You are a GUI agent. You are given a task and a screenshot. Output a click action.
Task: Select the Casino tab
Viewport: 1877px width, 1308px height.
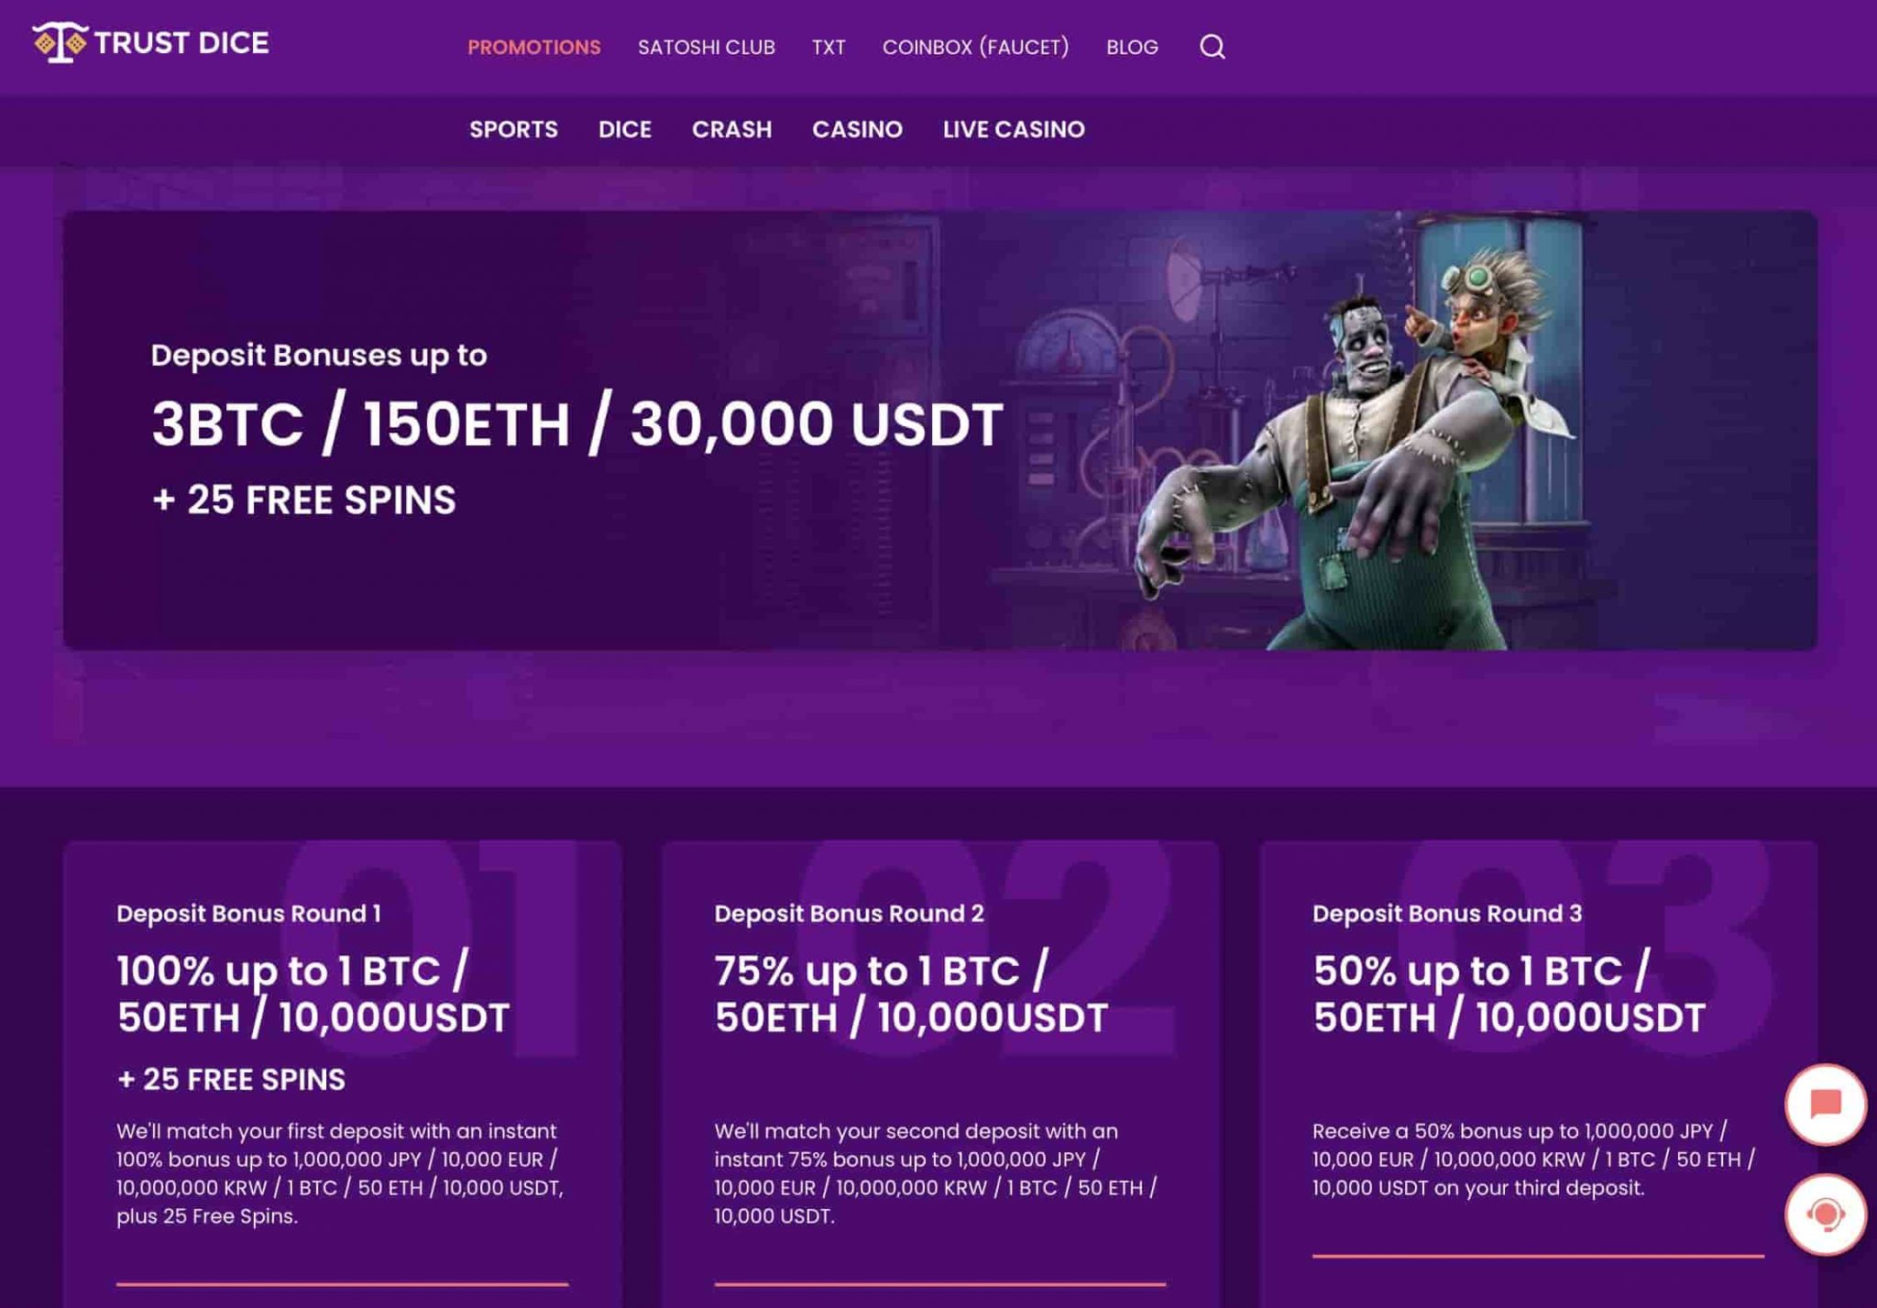coord(857,129)
